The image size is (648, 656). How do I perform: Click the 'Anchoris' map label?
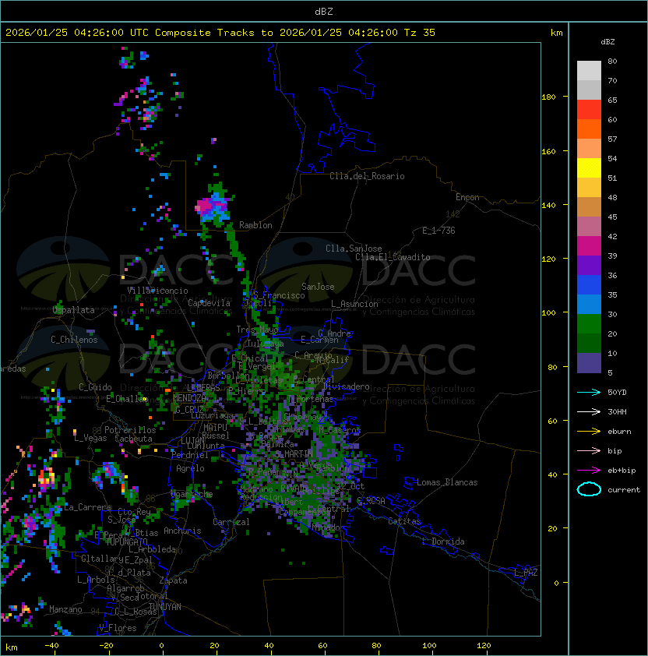tap(182, 531)
